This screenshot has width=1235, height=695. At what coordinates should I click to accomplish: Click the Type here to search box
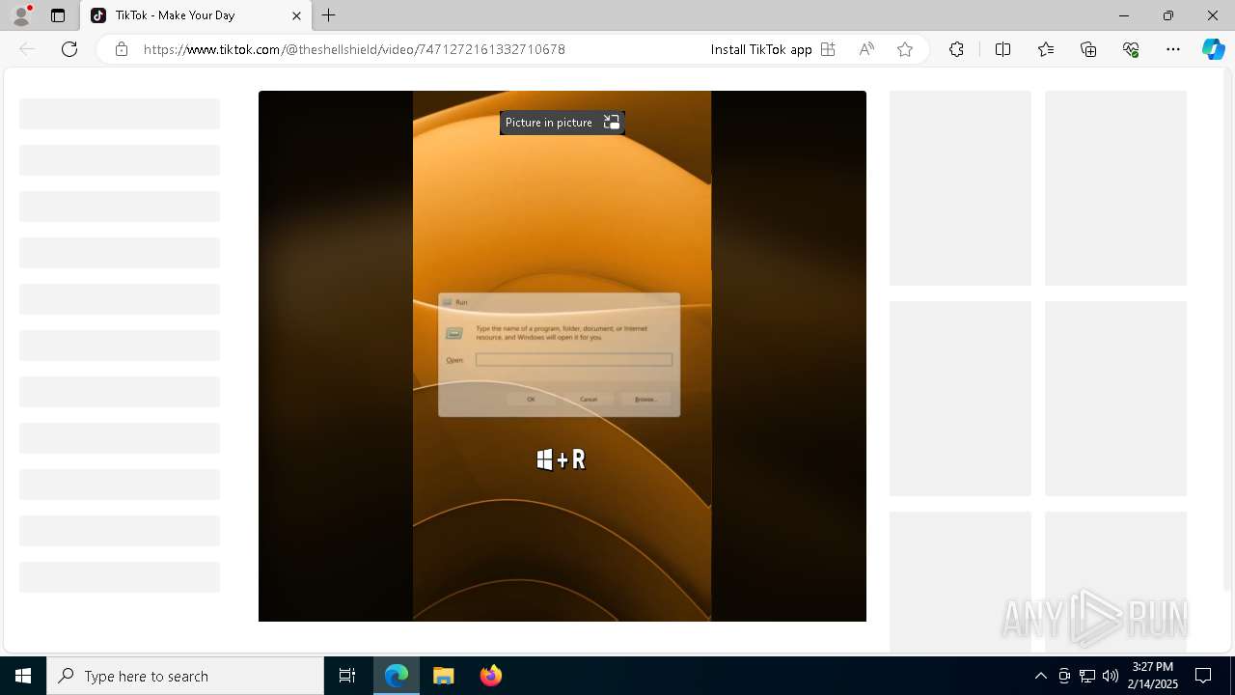(185, 676)
